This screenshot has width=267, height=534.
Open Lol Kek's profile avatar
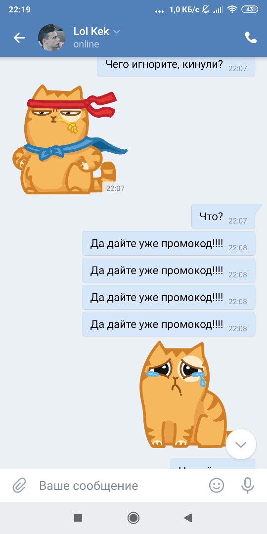coord(51,38)
